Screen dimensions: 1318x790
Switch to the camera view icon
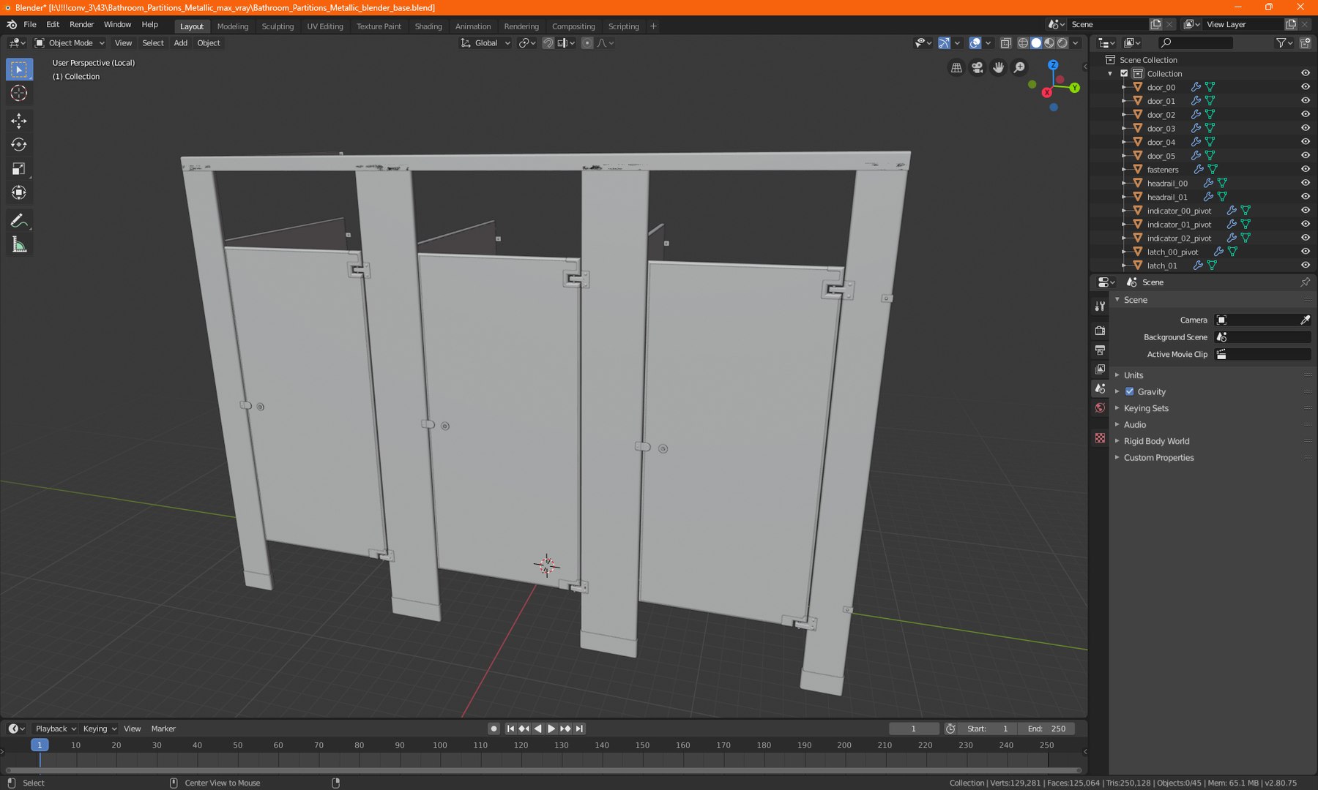coord(977,68)
